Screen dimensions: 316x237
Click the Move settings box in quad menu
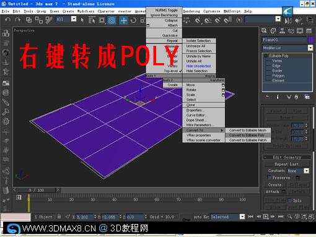click(223, 85)
